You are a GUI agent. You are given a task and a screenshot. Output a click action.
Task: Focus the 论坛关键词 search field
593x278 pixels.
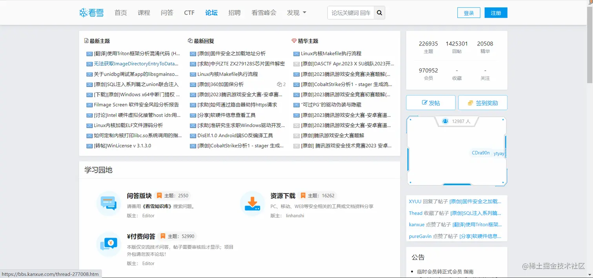tap(351, 13)
